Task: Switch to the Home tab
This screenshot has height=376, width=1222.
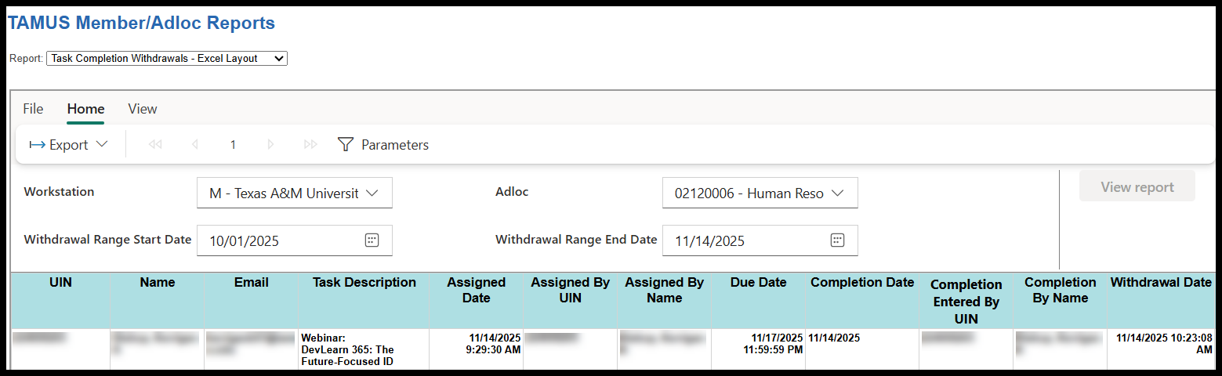Action: [85, 109]
